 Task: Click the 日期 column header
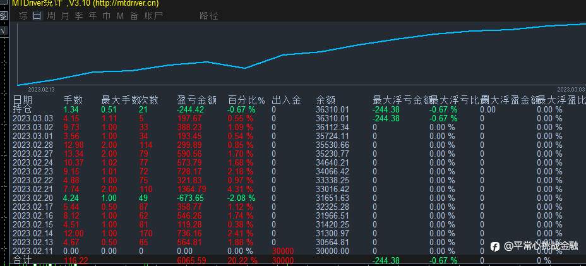click(x=23, y=100)
